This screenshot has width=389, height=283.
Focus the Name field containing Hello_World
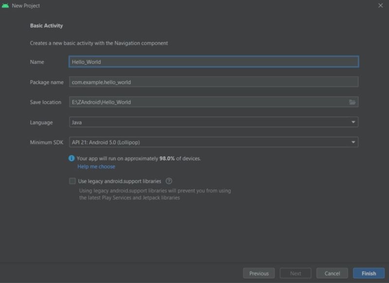(x=213, y=62)
